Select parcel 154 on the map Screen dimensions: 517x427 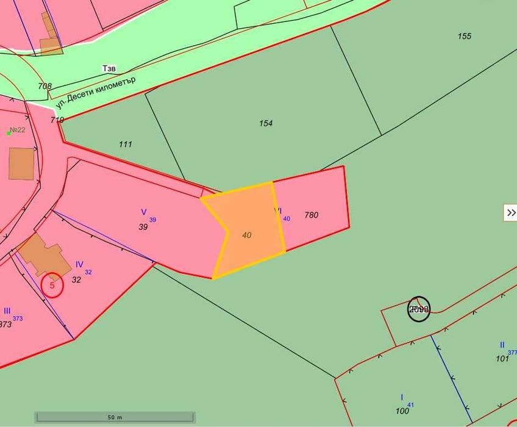266,123
